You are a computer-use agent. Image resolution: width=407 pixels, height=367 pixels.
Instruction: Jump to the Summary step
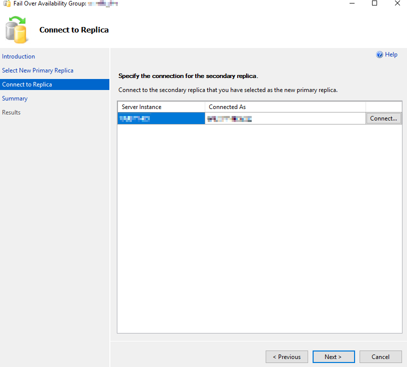click(14, 98)
